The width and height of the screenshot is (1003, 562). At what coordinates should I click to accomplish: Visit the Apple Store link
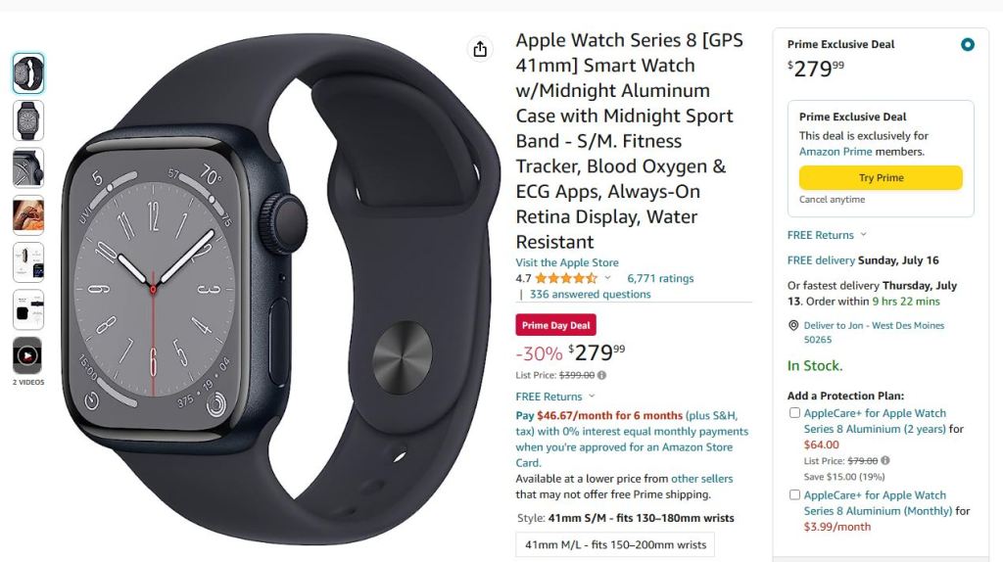click(567, 262)
